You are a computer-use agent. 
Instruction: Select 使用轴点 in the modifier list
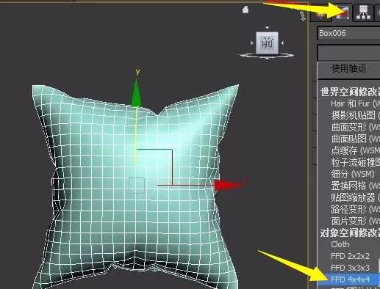coord(349,69)
